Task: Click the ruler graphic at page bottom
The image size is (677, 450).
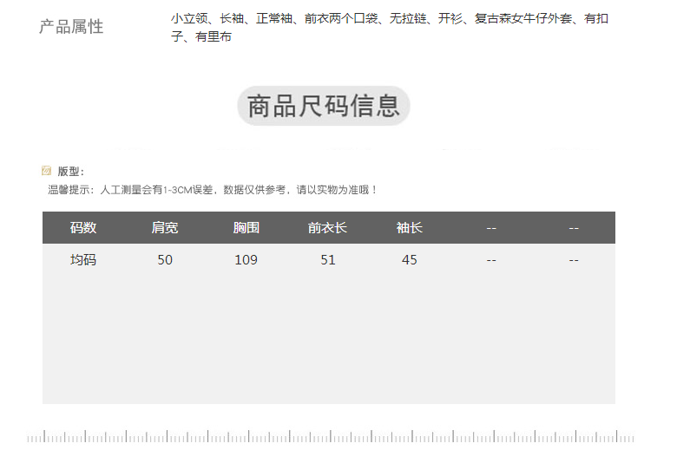Action: pos(330,437)
